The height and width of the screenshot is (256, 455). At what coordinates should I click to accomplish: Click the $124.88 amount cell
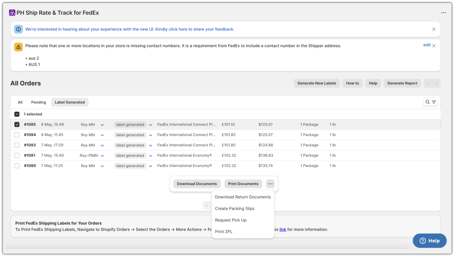click(266, 145)
